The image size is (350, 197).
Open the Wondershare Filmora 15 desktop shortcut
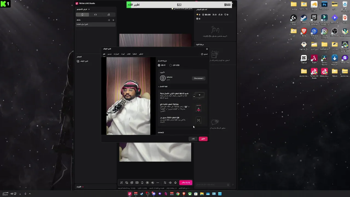324,20
